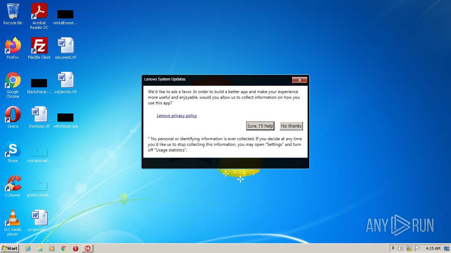451x253 pixels.
Task: Select the secureed.rtf document
Action: click(66, 48)
